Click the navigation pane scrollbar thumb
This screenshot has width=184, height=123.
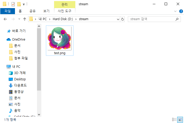(x=39, y=59)
